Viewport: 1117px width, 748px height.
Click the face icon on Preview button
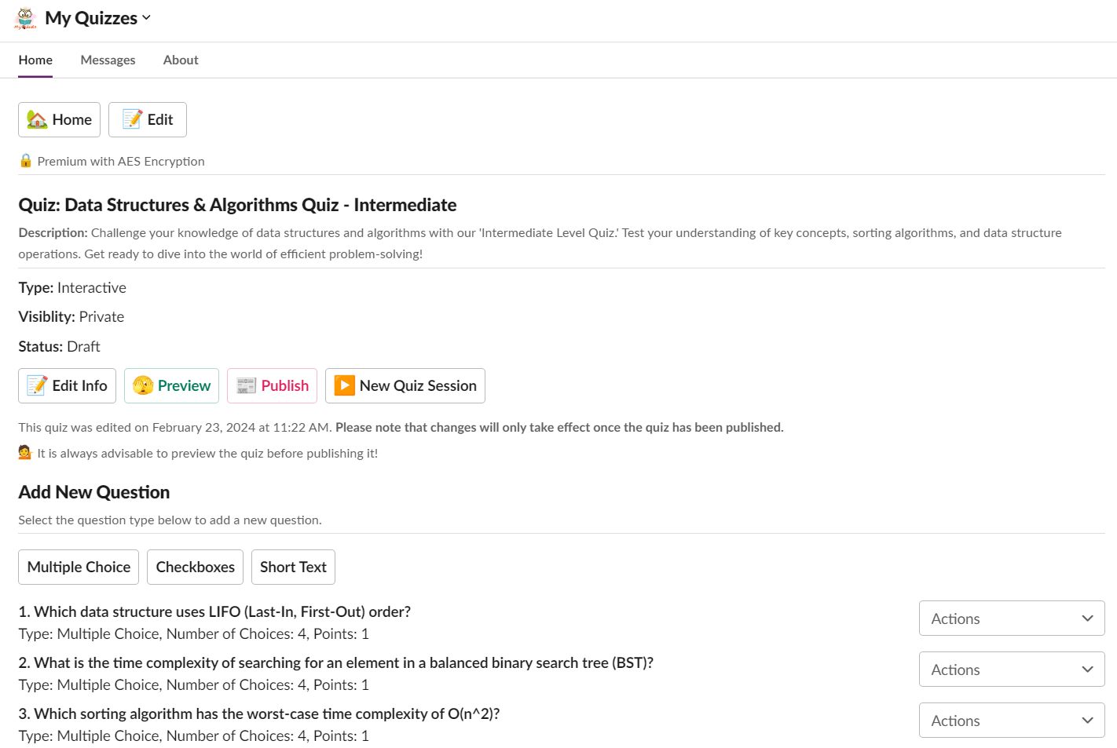coord(143,385)
